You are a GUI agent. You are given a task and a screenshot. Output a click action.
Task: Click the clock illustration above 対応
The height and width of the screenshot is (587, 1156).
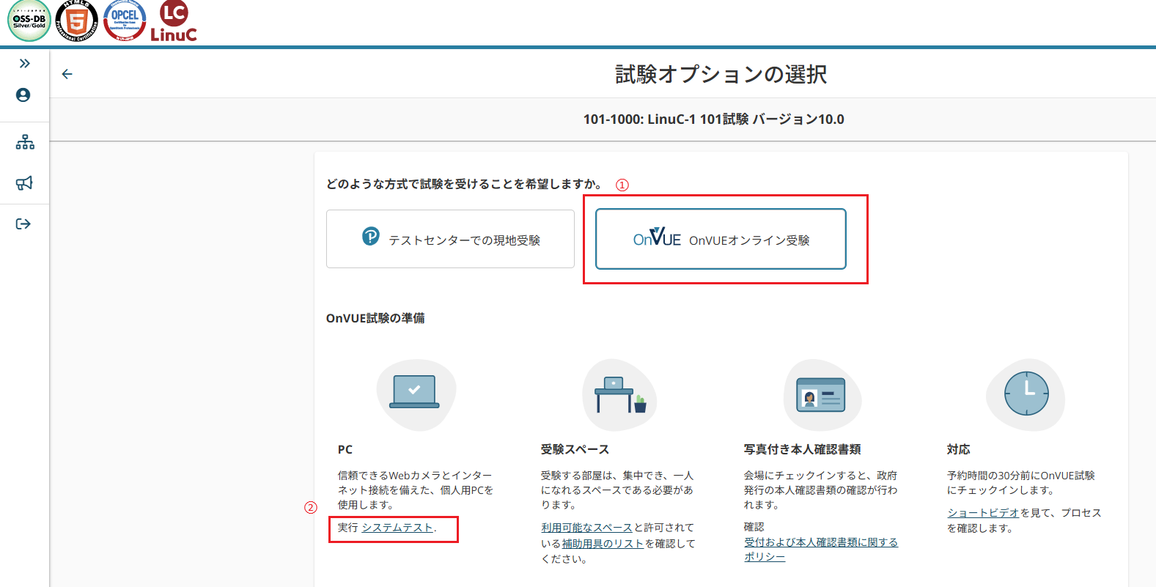pyautogui.click(x=1026, y=394)
